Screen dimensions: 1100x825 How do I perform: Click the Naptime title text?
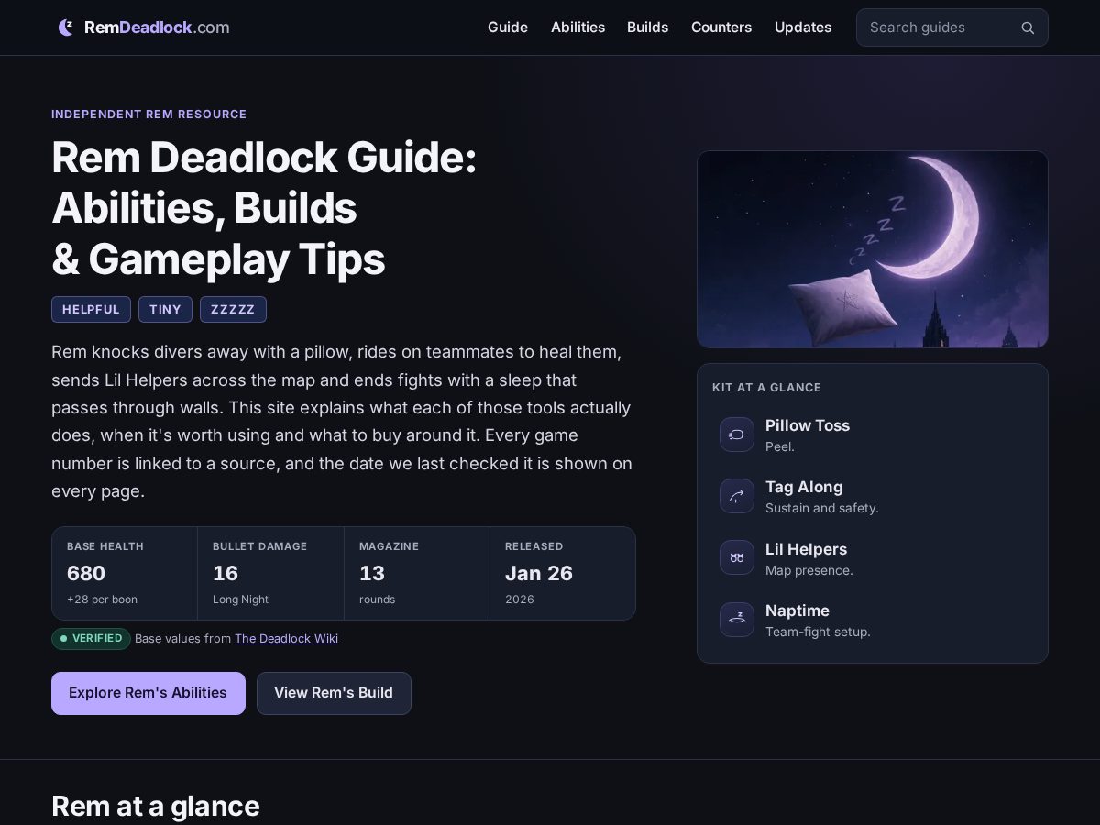point(797,610)
